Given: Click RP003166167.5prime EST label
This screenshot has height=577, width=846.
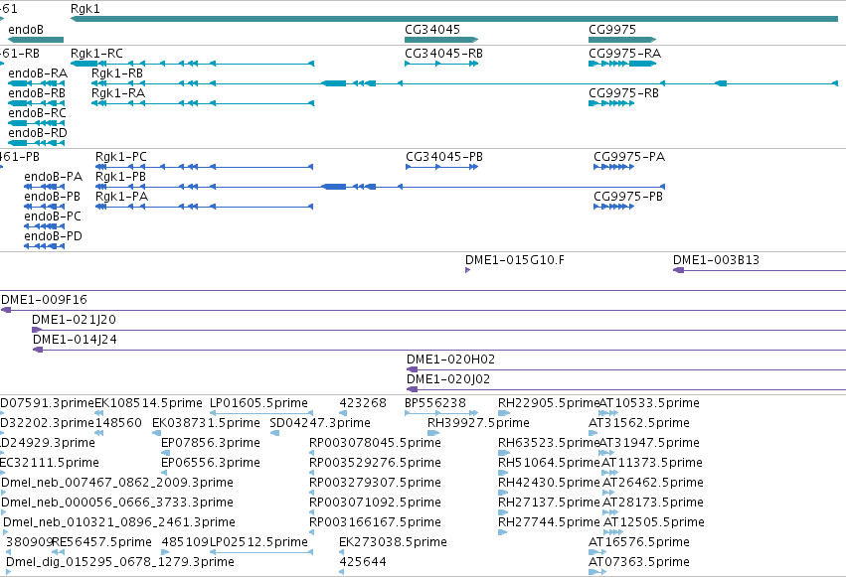Looking at the screenshot, I should tap(375, 522).
